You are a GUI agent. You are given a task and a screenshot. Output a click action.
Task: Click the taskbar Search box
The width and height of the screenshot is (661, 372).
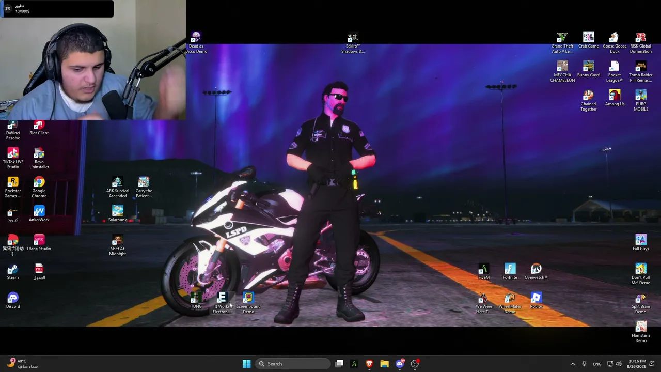(293, 364)
